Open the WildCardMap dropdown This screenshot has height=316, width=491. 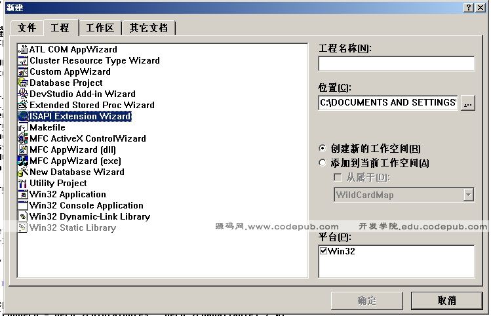[x=468, y=195]
